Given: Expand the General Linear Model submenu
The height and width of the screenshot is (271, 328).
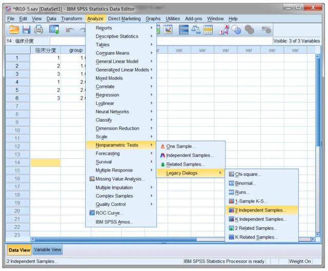Looking at the screenshot, I should 121,61.
